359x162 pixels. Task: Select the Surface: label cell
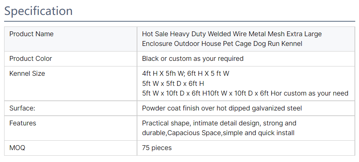[x=70, y=108]
